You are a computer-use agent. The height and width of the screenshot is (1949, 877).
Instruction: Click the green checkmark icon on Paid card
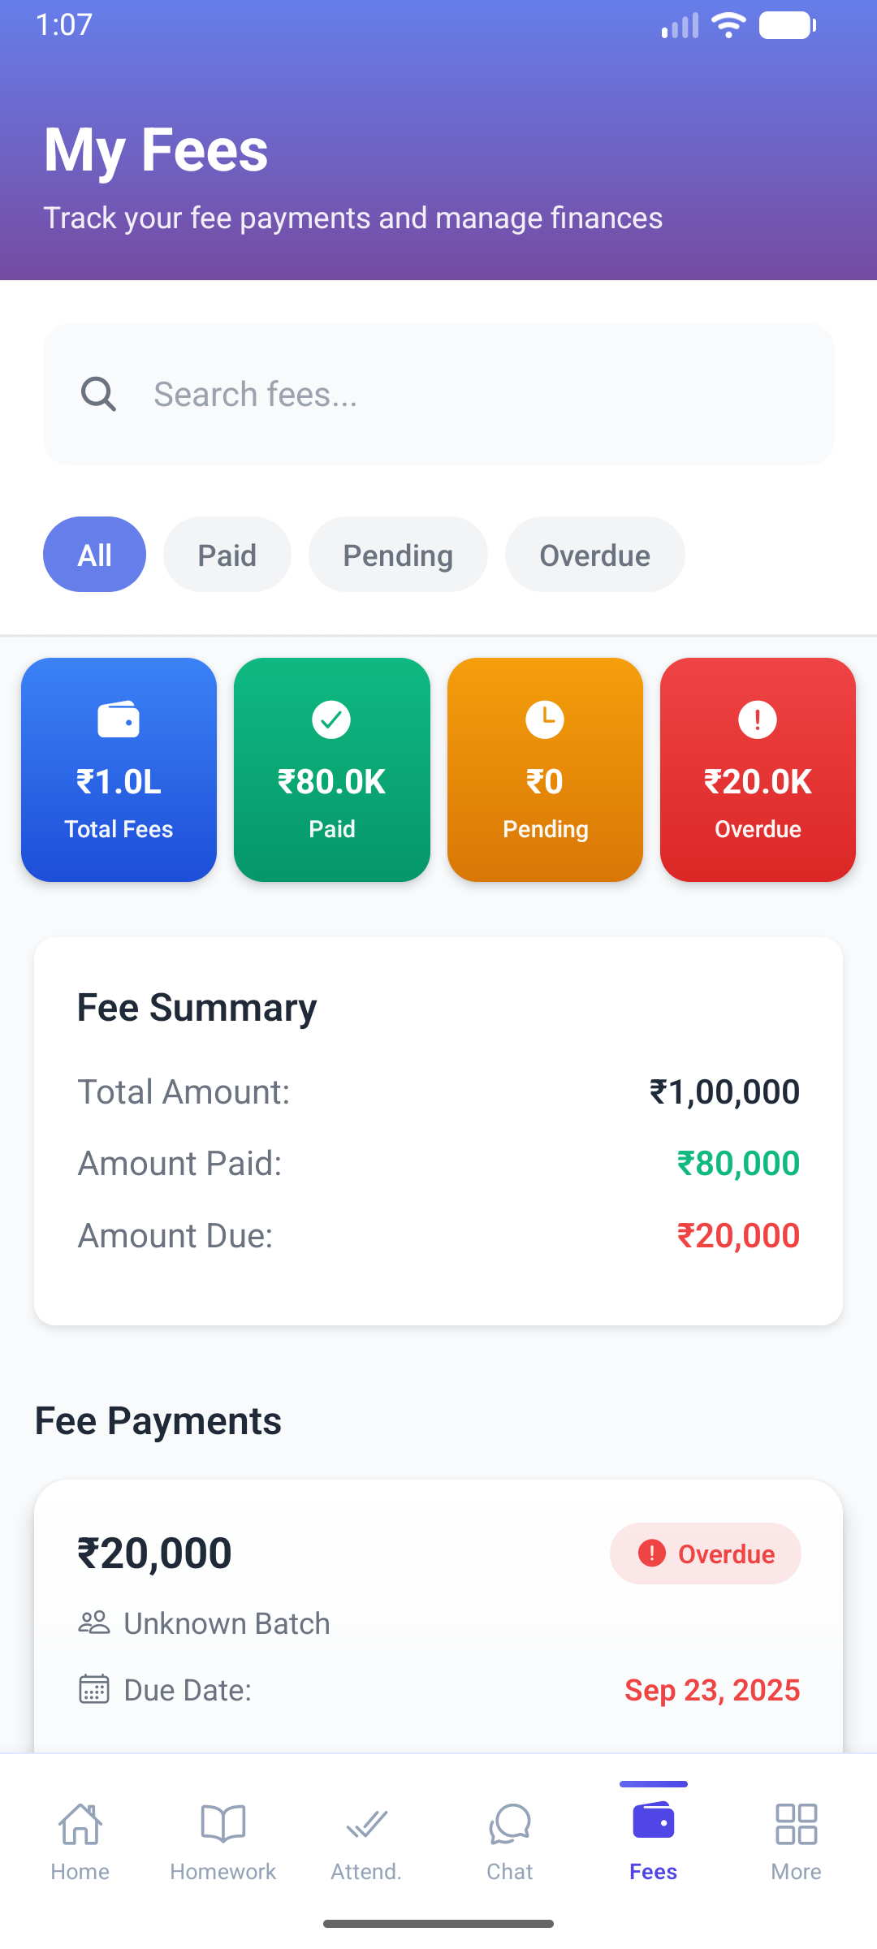click(x=331, y=719)
